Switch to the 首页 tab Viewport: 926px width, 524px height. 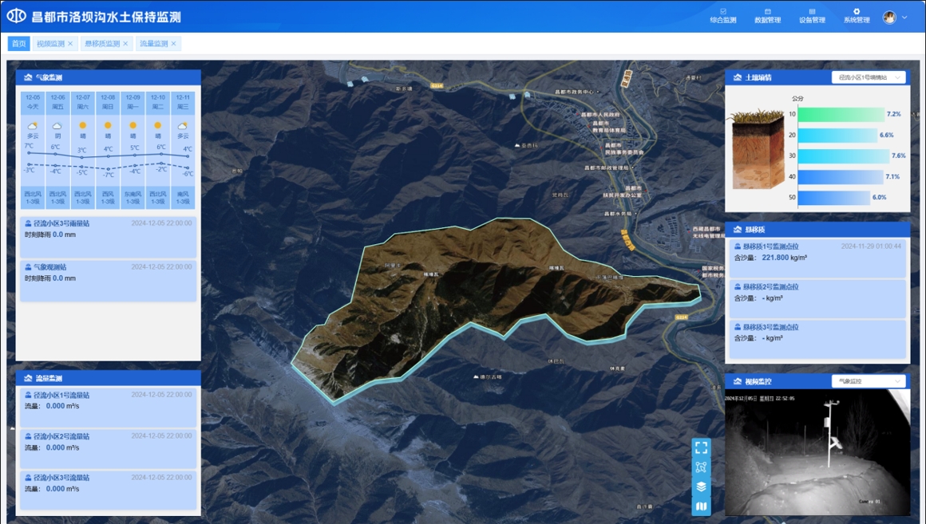(x=19, y=44)
